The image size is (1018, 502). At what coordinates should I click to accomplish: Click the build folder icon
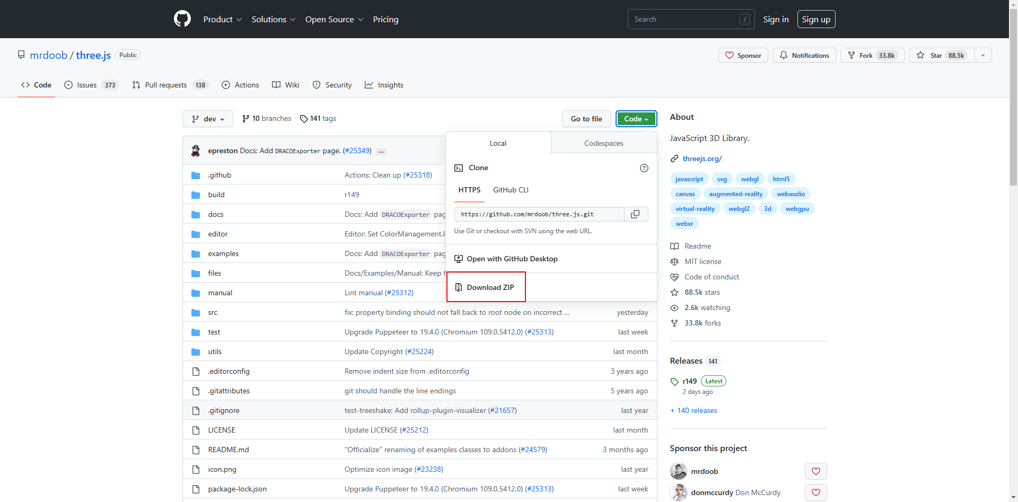pos(196,195)
